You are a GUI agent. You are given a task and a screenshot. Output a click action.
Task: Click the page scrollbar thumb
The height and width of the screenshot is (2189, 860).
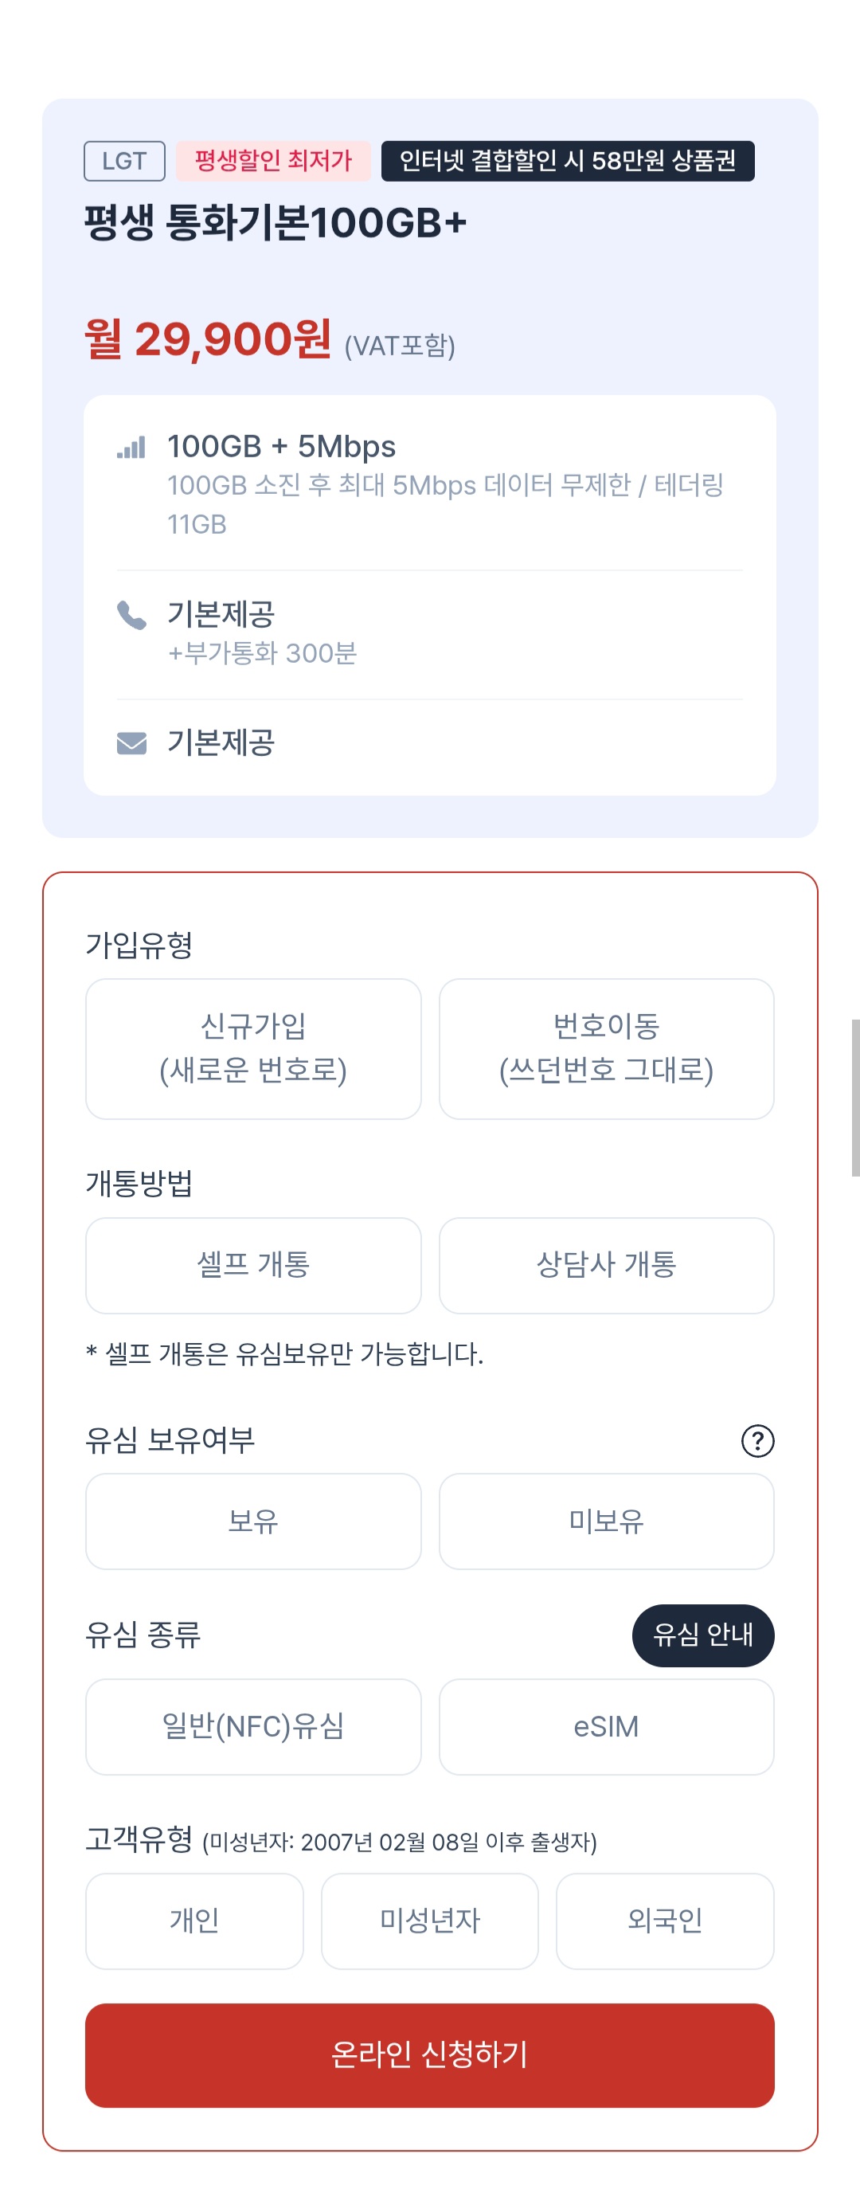pos(855,1097)
